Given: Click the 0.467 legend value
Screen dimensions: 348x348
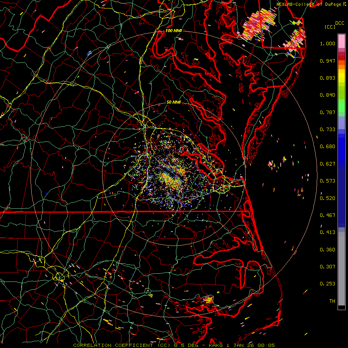Looking at the screenshot, I should [328, 215].
